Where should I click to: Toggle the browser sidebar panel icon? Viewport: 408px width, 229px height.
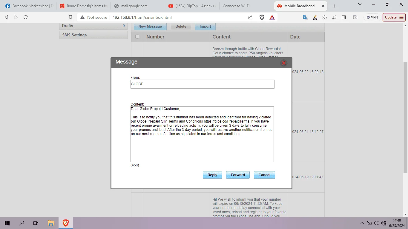coord(344,17)
